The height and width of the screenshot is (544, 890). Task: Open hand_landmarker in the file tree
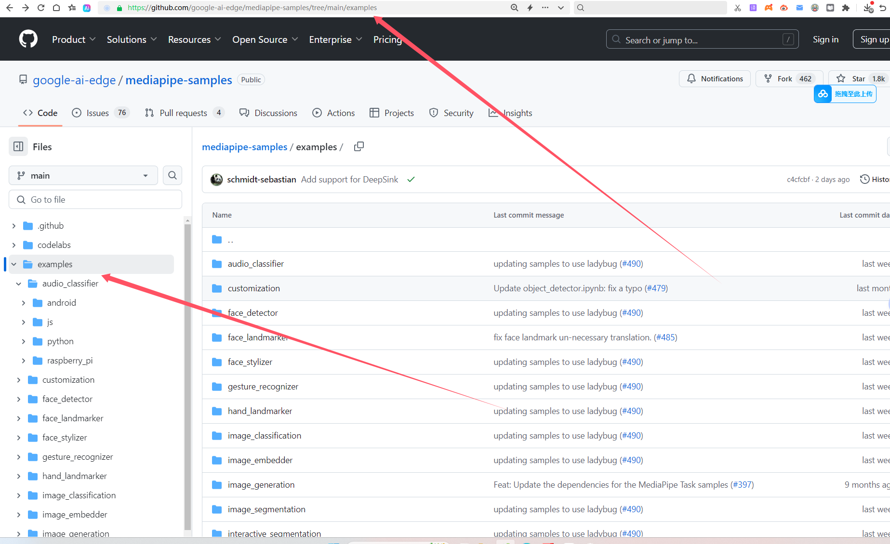(x=75, y=476)
